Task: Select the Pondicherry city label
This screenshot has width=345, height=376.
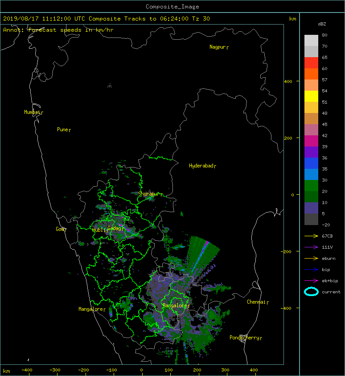Action: (x=244, y=338)
